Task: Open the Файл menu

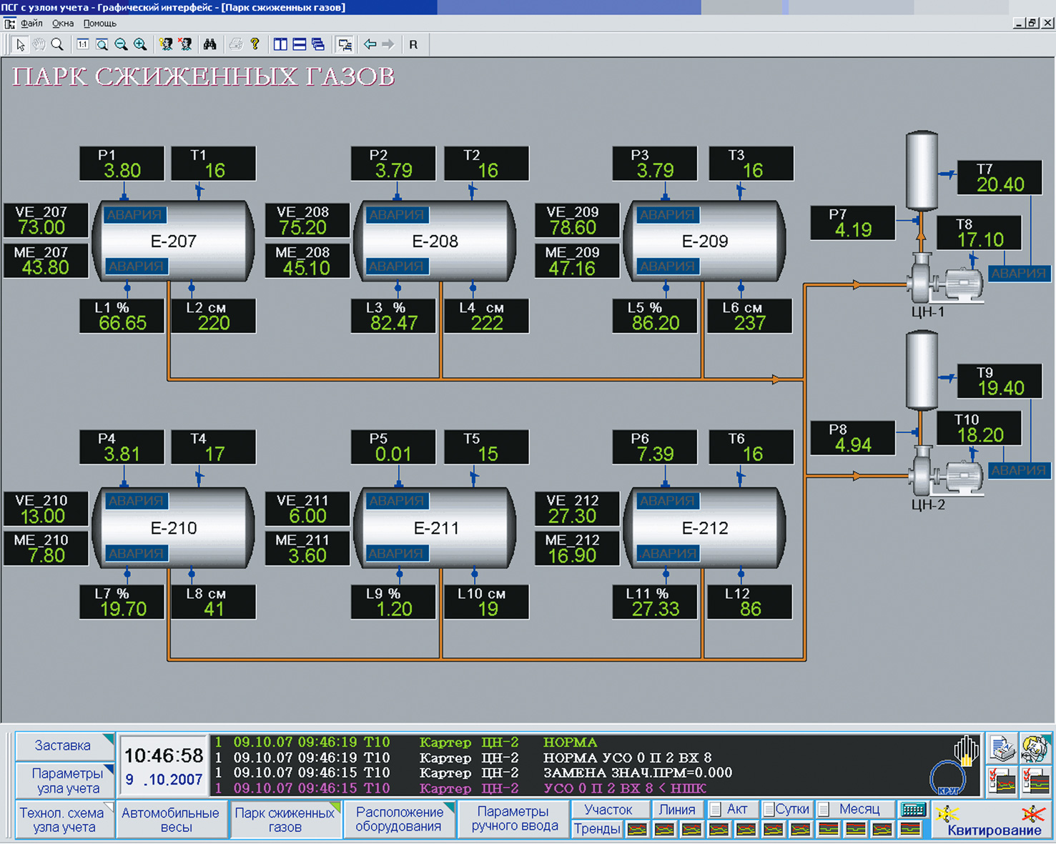Action: point(31,24)
